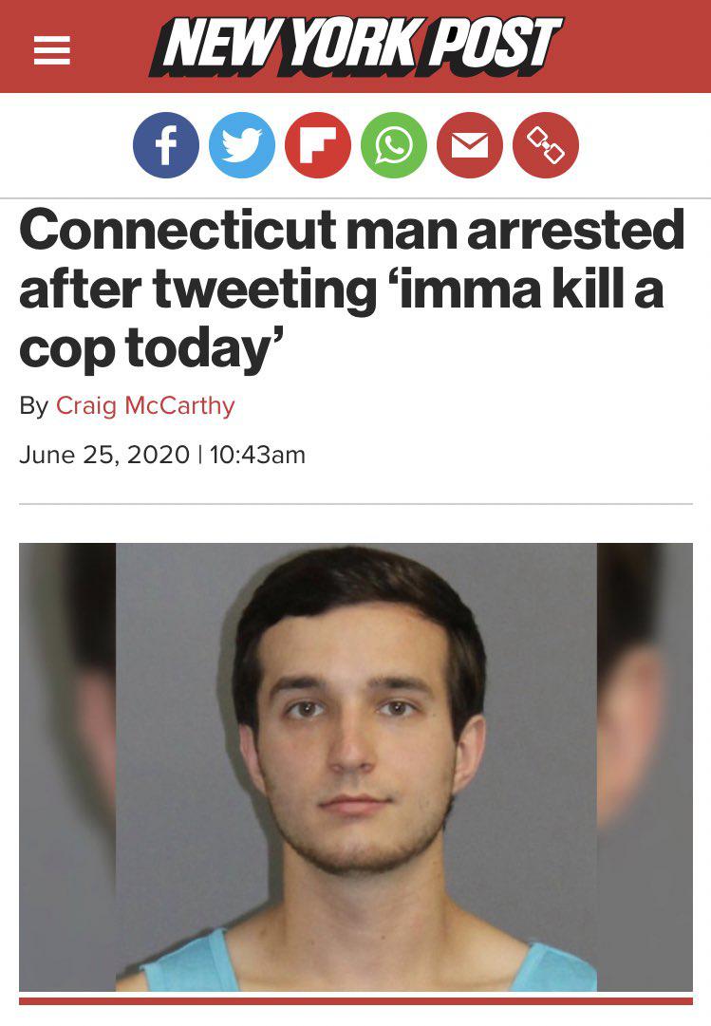Share article by email
This screenshot has height=1026, width=711.
(x=470, y=145)
